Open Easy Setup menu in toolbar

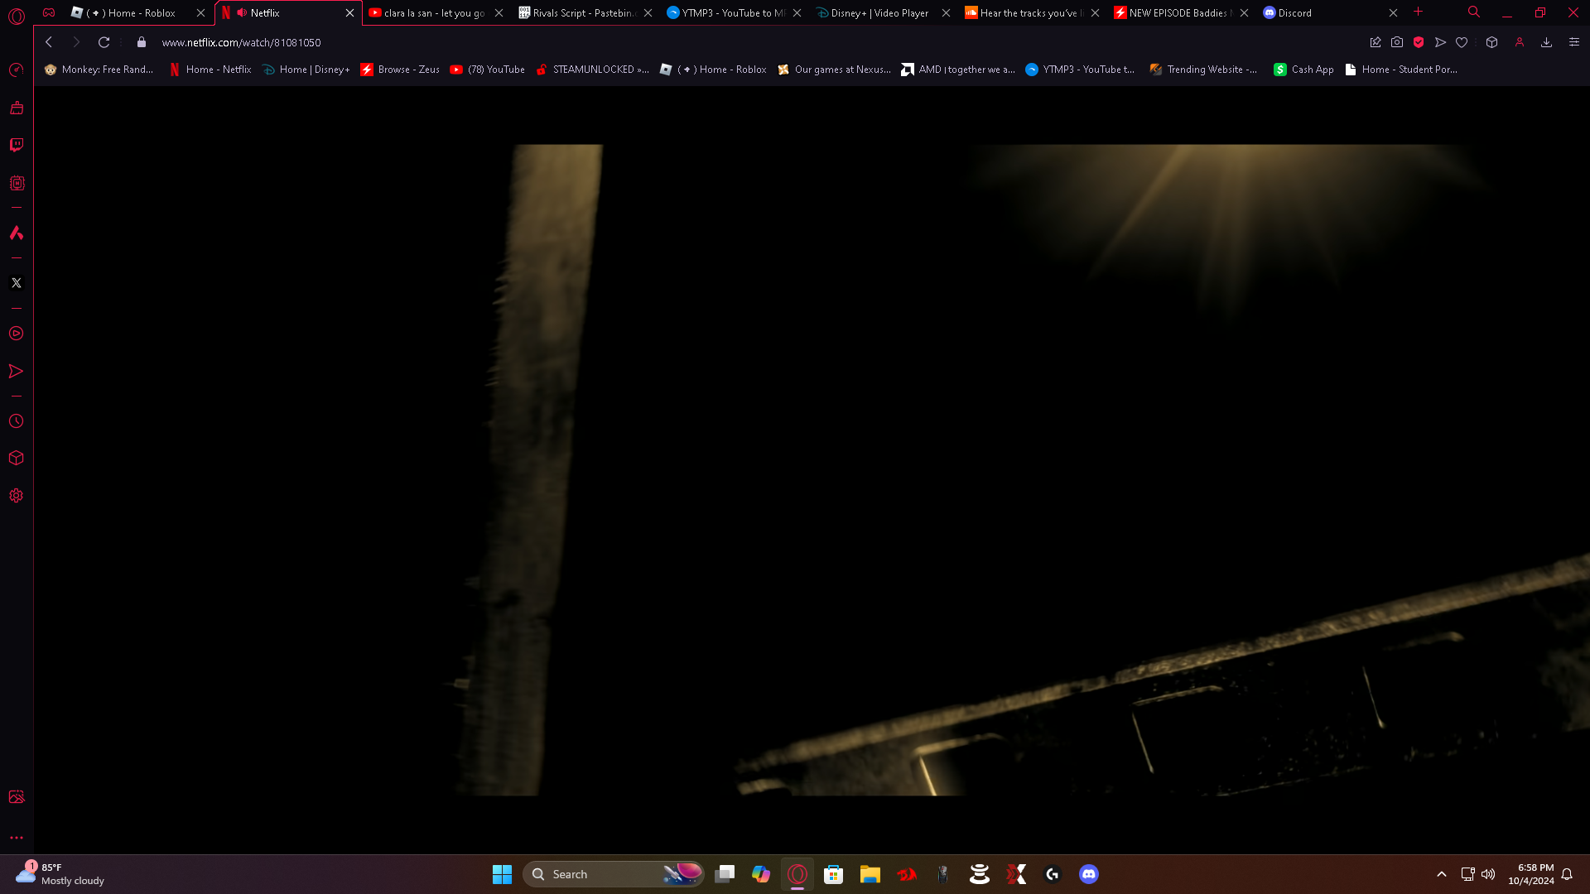[1574, 42]
